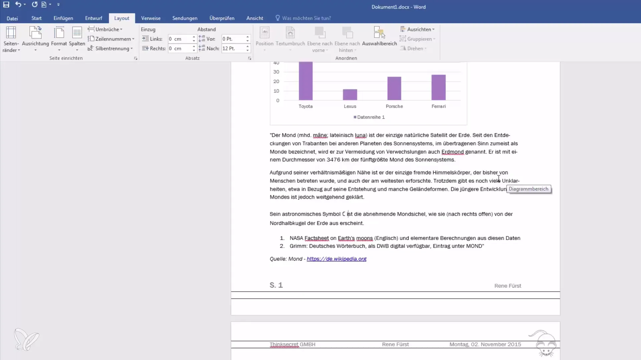Click the Rechts indent input field

click(x=179, y=49)
